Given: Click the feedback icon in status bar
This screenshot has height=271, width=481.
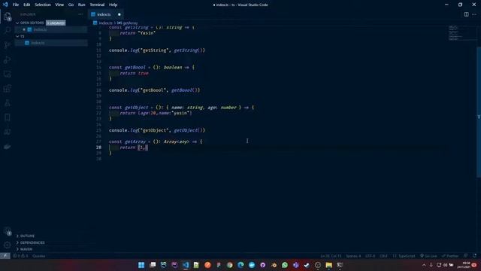Looking at the screenshot, I should pyautogui.click(x=466, y=256).
